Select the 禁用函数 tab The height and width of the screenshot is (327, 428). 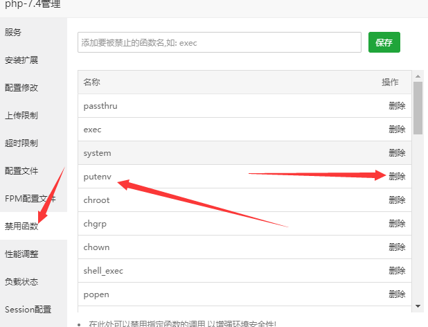pos(21,227)
